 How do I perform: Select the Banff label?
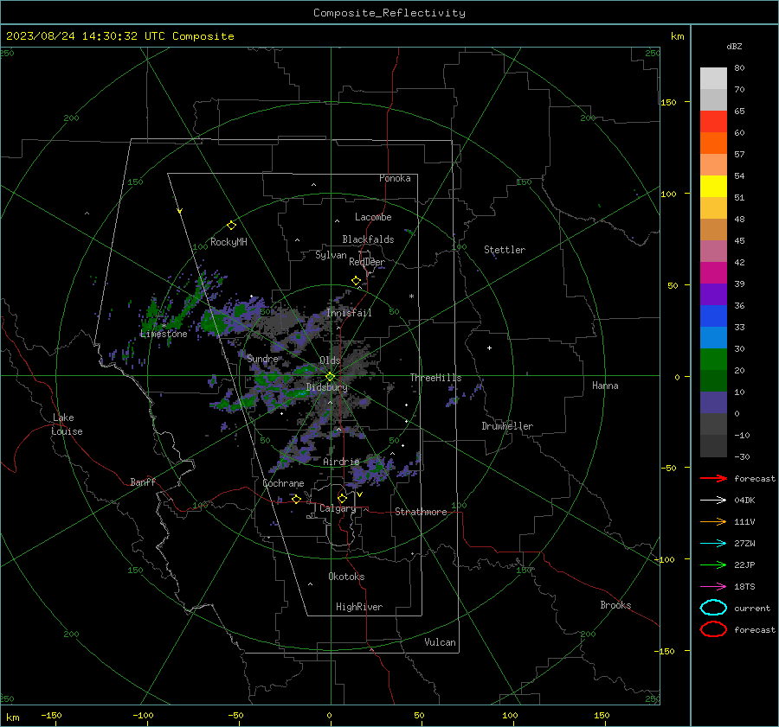point(143,481)
